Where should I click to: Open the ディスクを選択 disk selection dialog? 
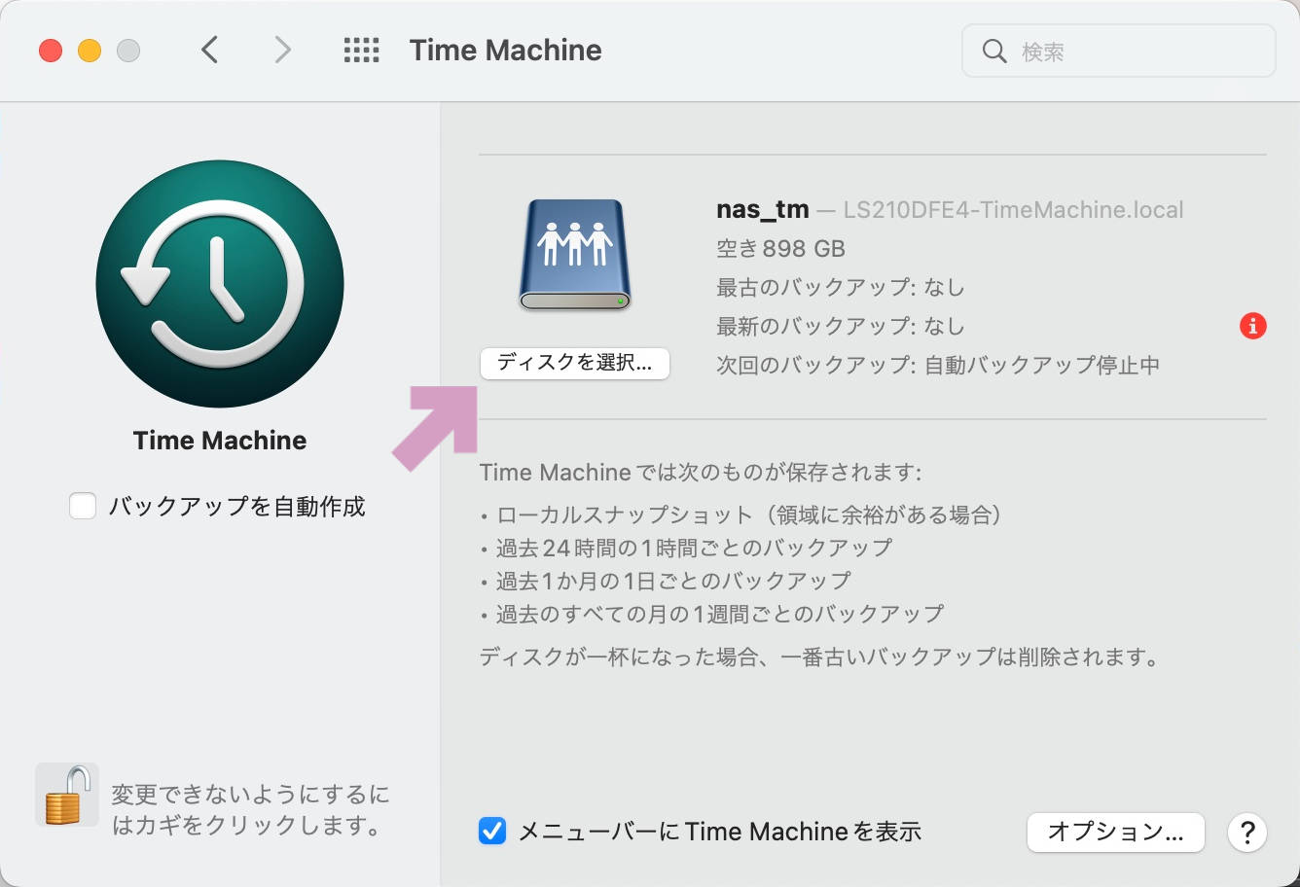coord(574,364)
